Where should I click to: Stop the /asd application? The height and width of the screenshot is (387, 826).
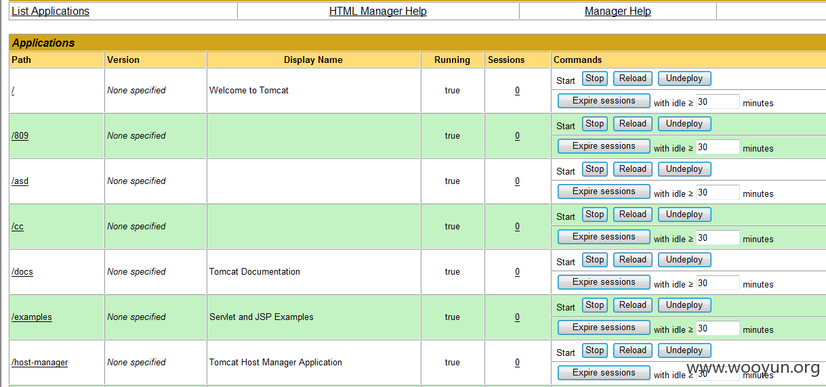click(595, 169)
